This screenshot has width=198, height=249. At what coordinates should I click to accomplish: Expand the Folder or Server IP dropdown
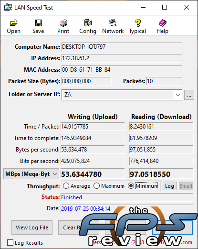177,95
